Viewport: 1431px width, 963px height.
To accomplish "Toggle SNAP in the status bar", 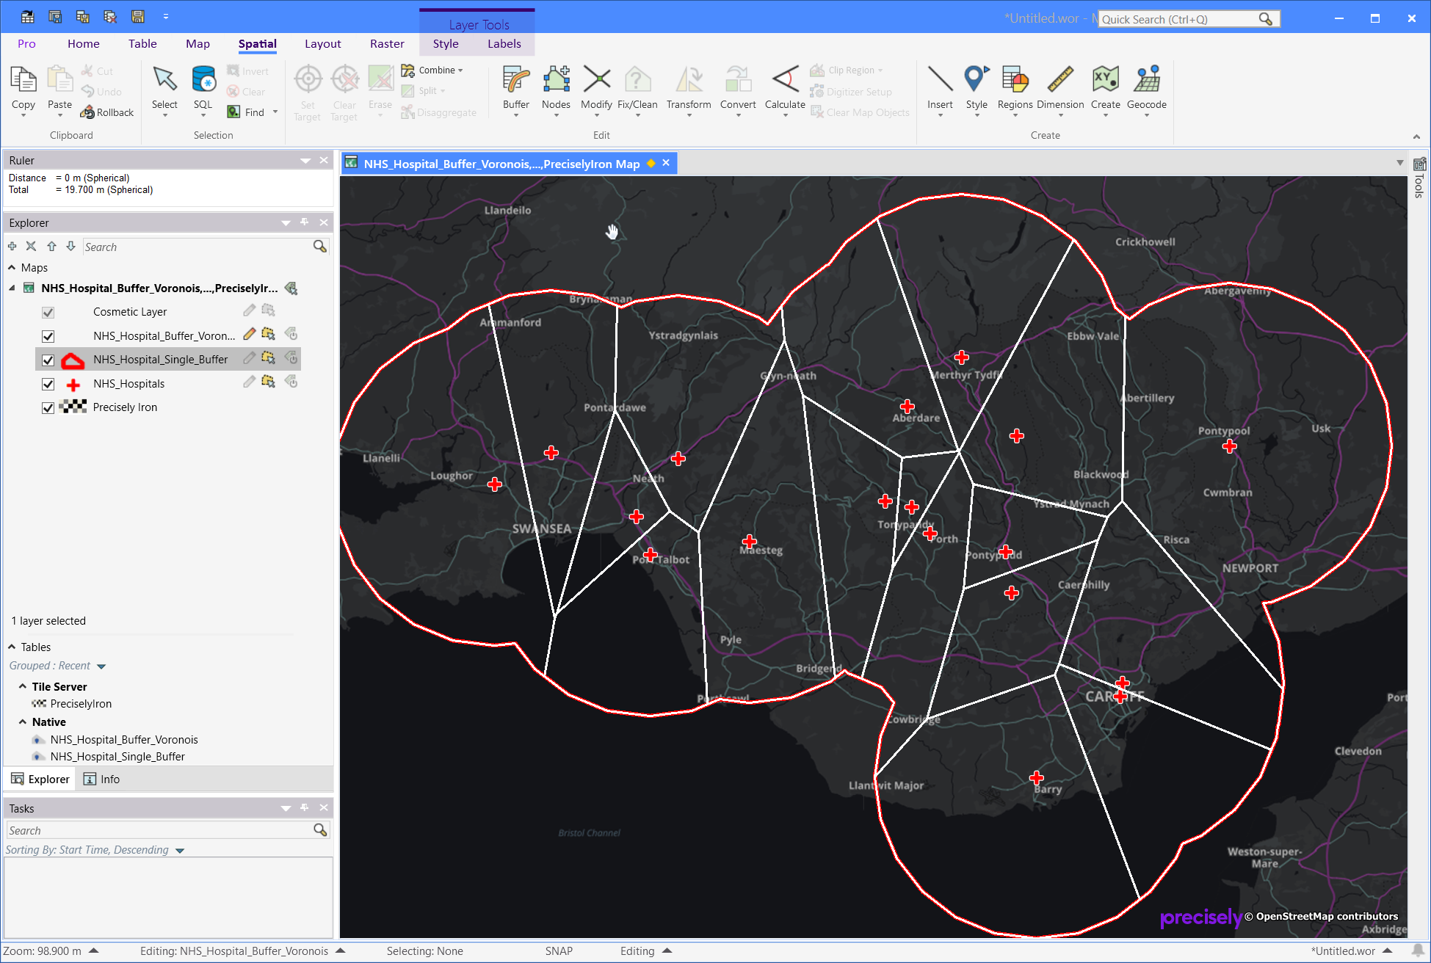I will [x=559, y=951].
